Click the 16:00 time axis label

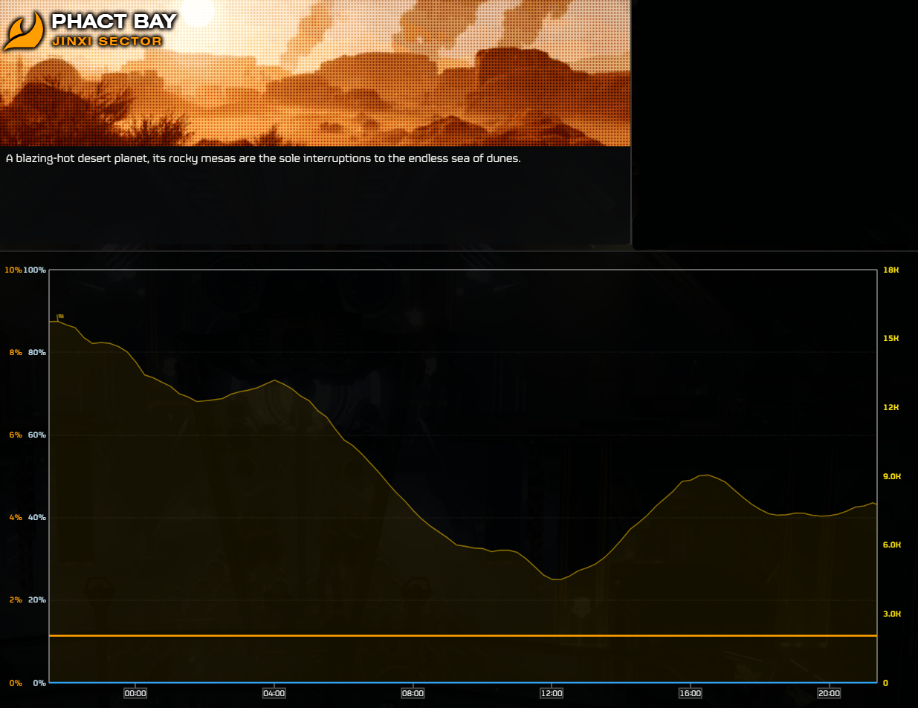click(690, 693)
